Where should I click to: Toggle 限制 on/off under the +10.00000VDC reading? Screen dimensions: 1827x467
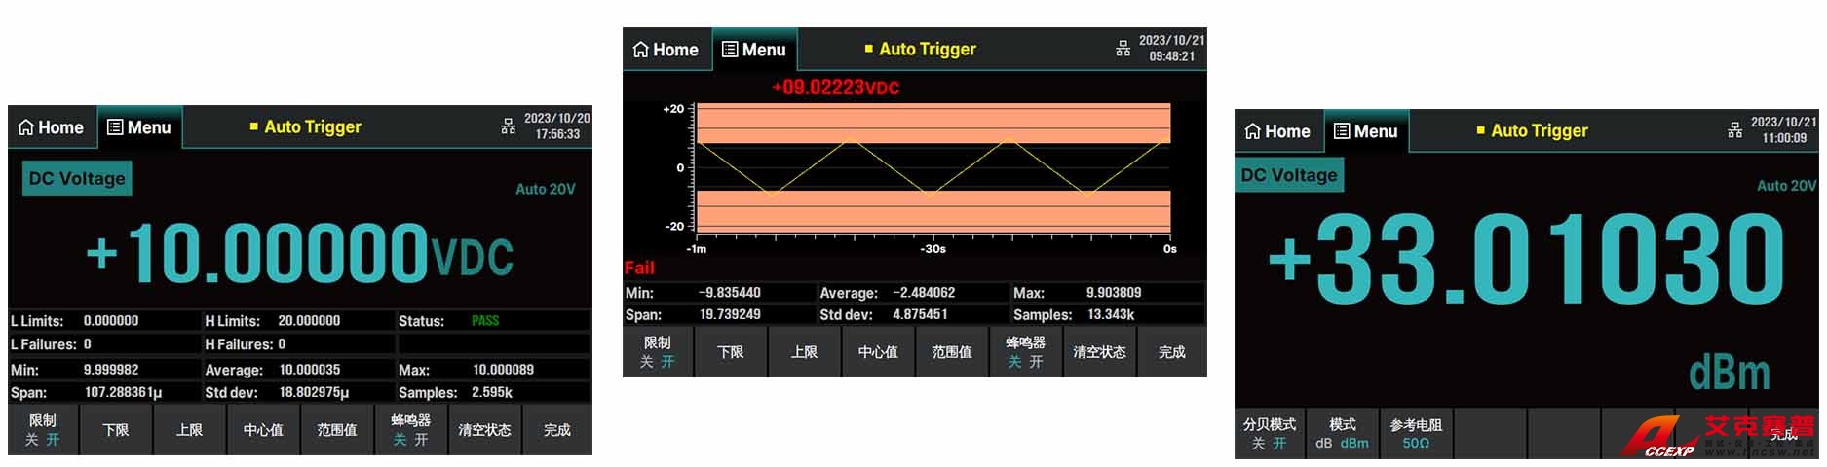click(x=43, y=430)
